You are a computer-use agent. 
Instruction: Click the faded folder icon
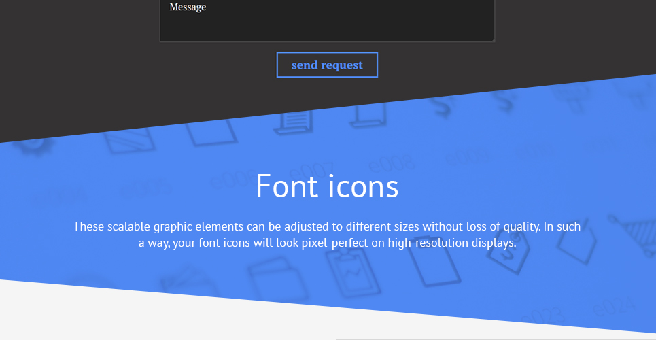tap(278, 278)
